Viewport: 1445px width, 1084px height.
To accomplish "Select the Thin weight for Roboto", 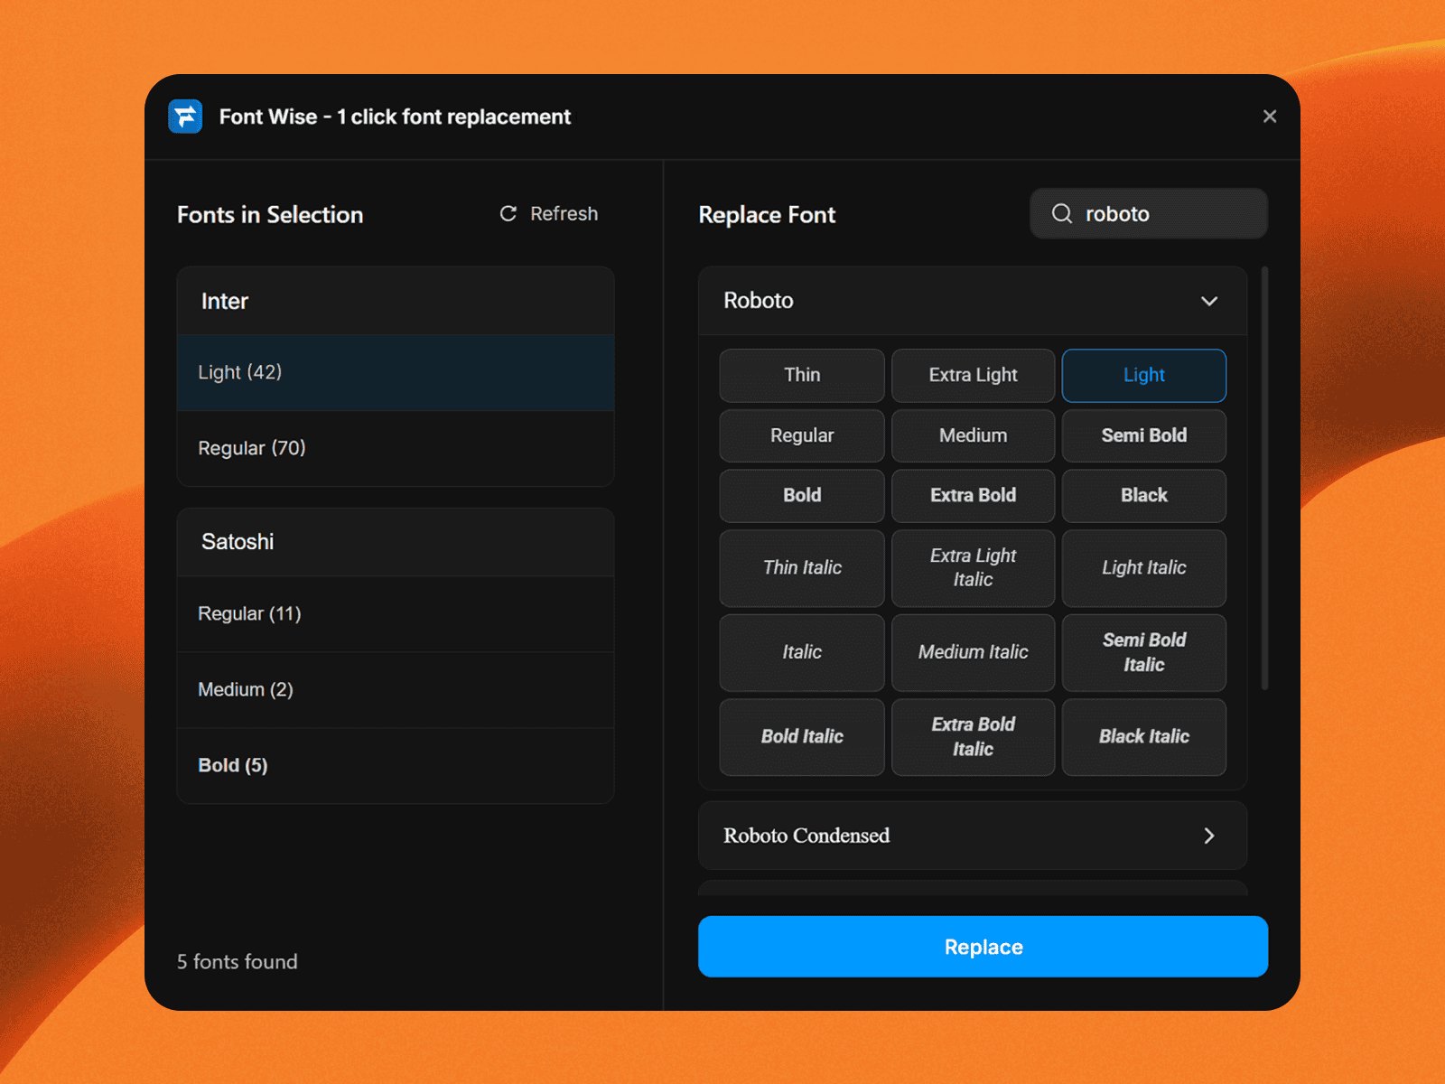I will point(801,375).
